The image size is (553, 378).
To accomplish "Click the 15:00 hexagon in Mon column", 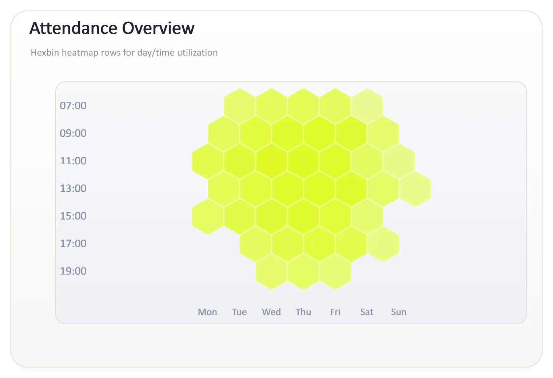I will [208, 217].
